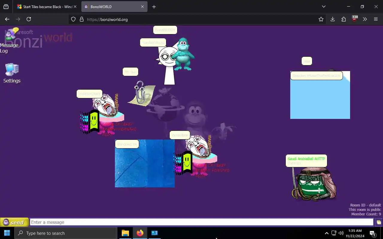Open the third pinned taskbar app

(154, 233)
